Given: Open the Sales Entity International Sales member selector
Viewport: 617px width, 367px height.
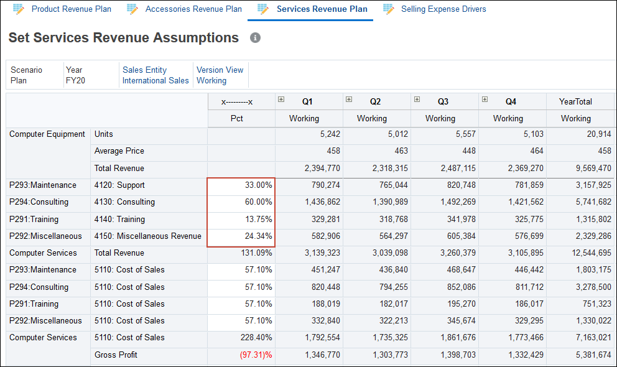Looking at the screenshot, I should click(154, 75).
